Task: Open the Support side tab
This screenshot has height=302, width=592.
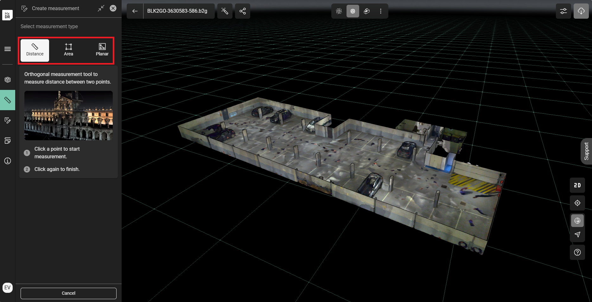Action: coord(586,151)
